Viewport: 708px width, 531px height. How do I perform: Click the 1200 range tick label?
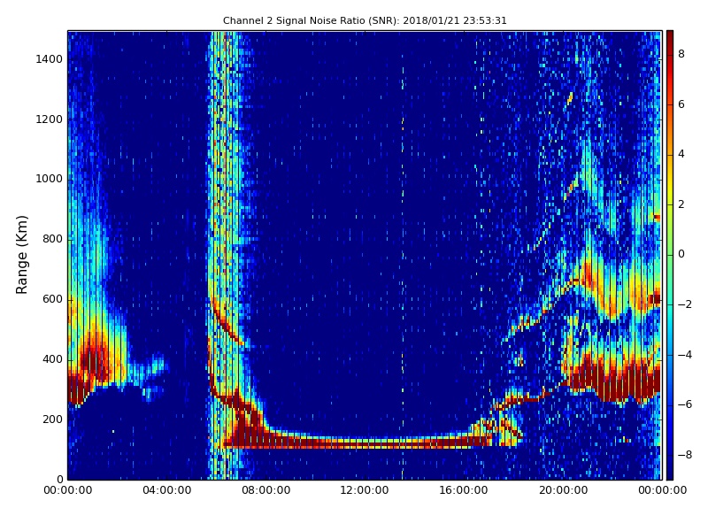[49, 119]
